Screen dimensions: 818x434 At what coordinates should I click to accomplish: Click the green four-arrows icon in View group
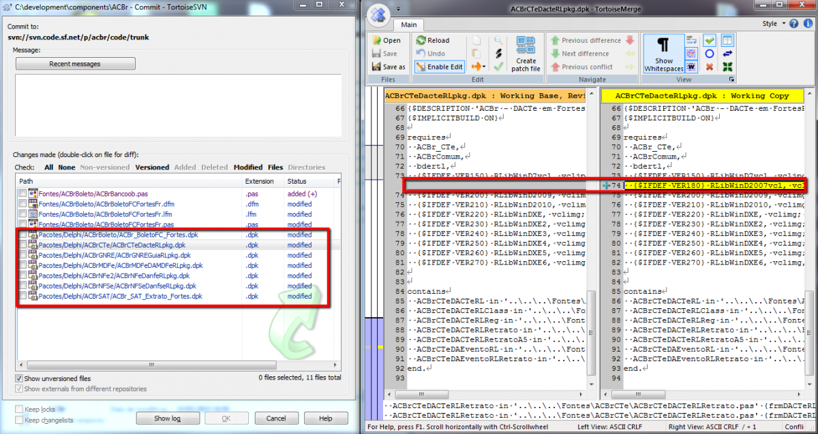point(727,67)
